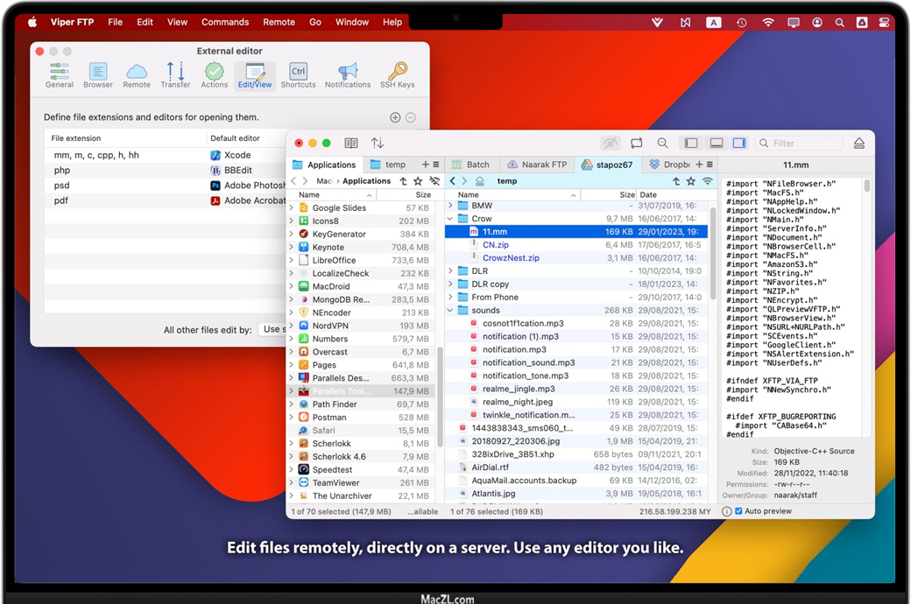This screenshot has width=911, height=604.
Task: Click the sync arrows icon in toolbar
Action: coord(636,143)
